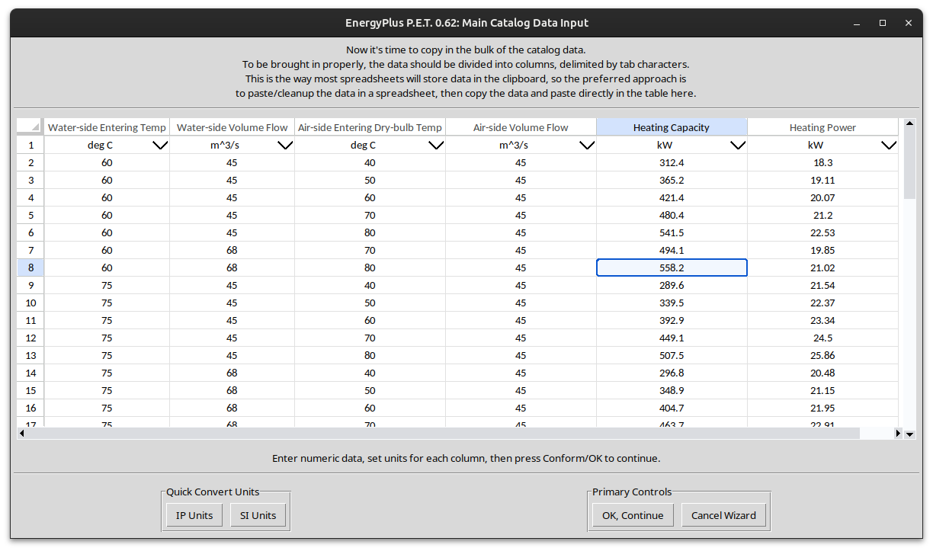Select Heating Power cell 22.37
This screenshot has width=933, height=551.
[x=822, y=303]
